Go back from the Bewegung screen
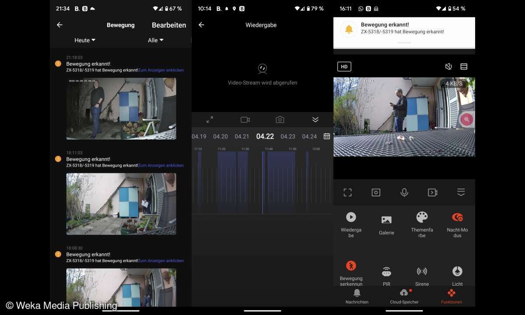Screen dimensions: 525x315 point(59,25)
